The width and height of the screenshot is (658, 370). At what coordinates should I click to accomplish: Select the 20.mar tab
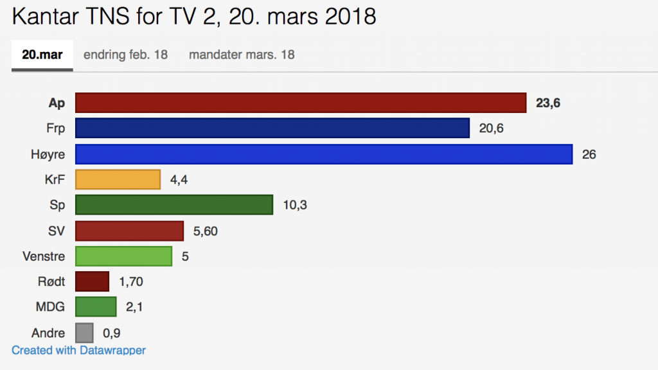42,55
